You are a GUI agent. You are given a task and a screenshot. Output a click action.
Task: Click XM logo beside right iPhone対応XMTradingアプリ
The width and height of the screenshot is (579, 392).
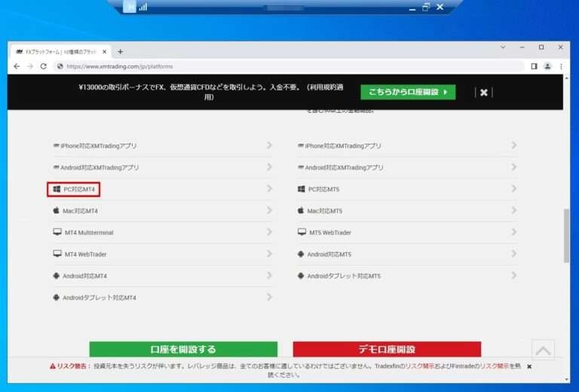pyautogui.click(x=301, y=145)
